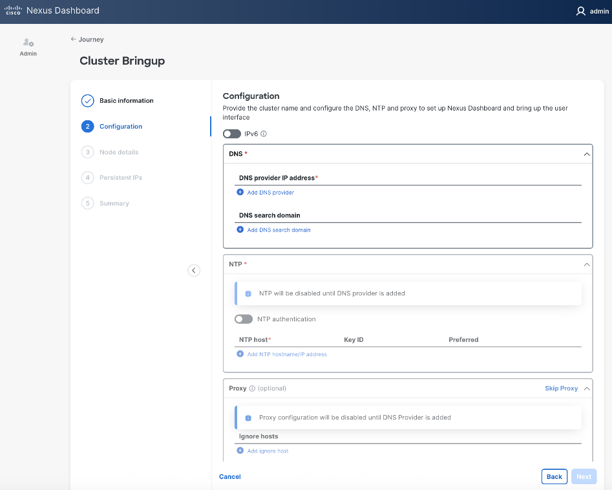The image size is (612, 490).
Task: Turn on NTP authentication toggle
Action: click(x=243, y=319)
